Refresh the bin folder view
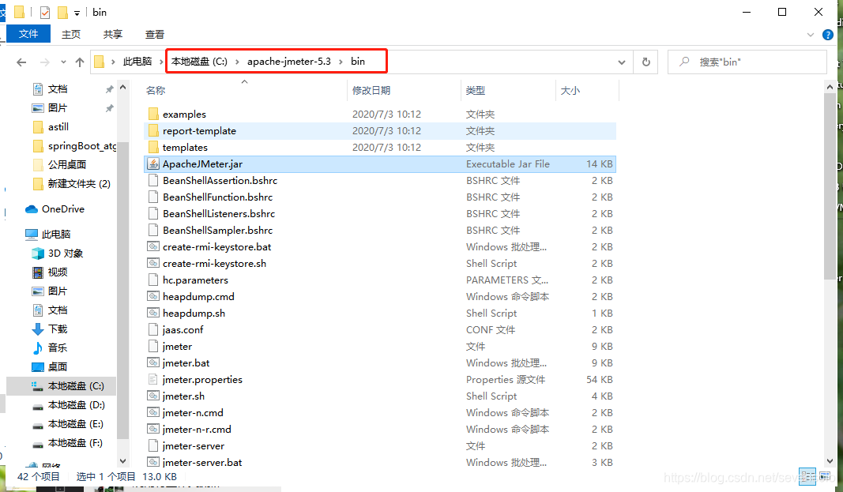The width and height of the screenshot is (843, 492). tap(646, 62)
